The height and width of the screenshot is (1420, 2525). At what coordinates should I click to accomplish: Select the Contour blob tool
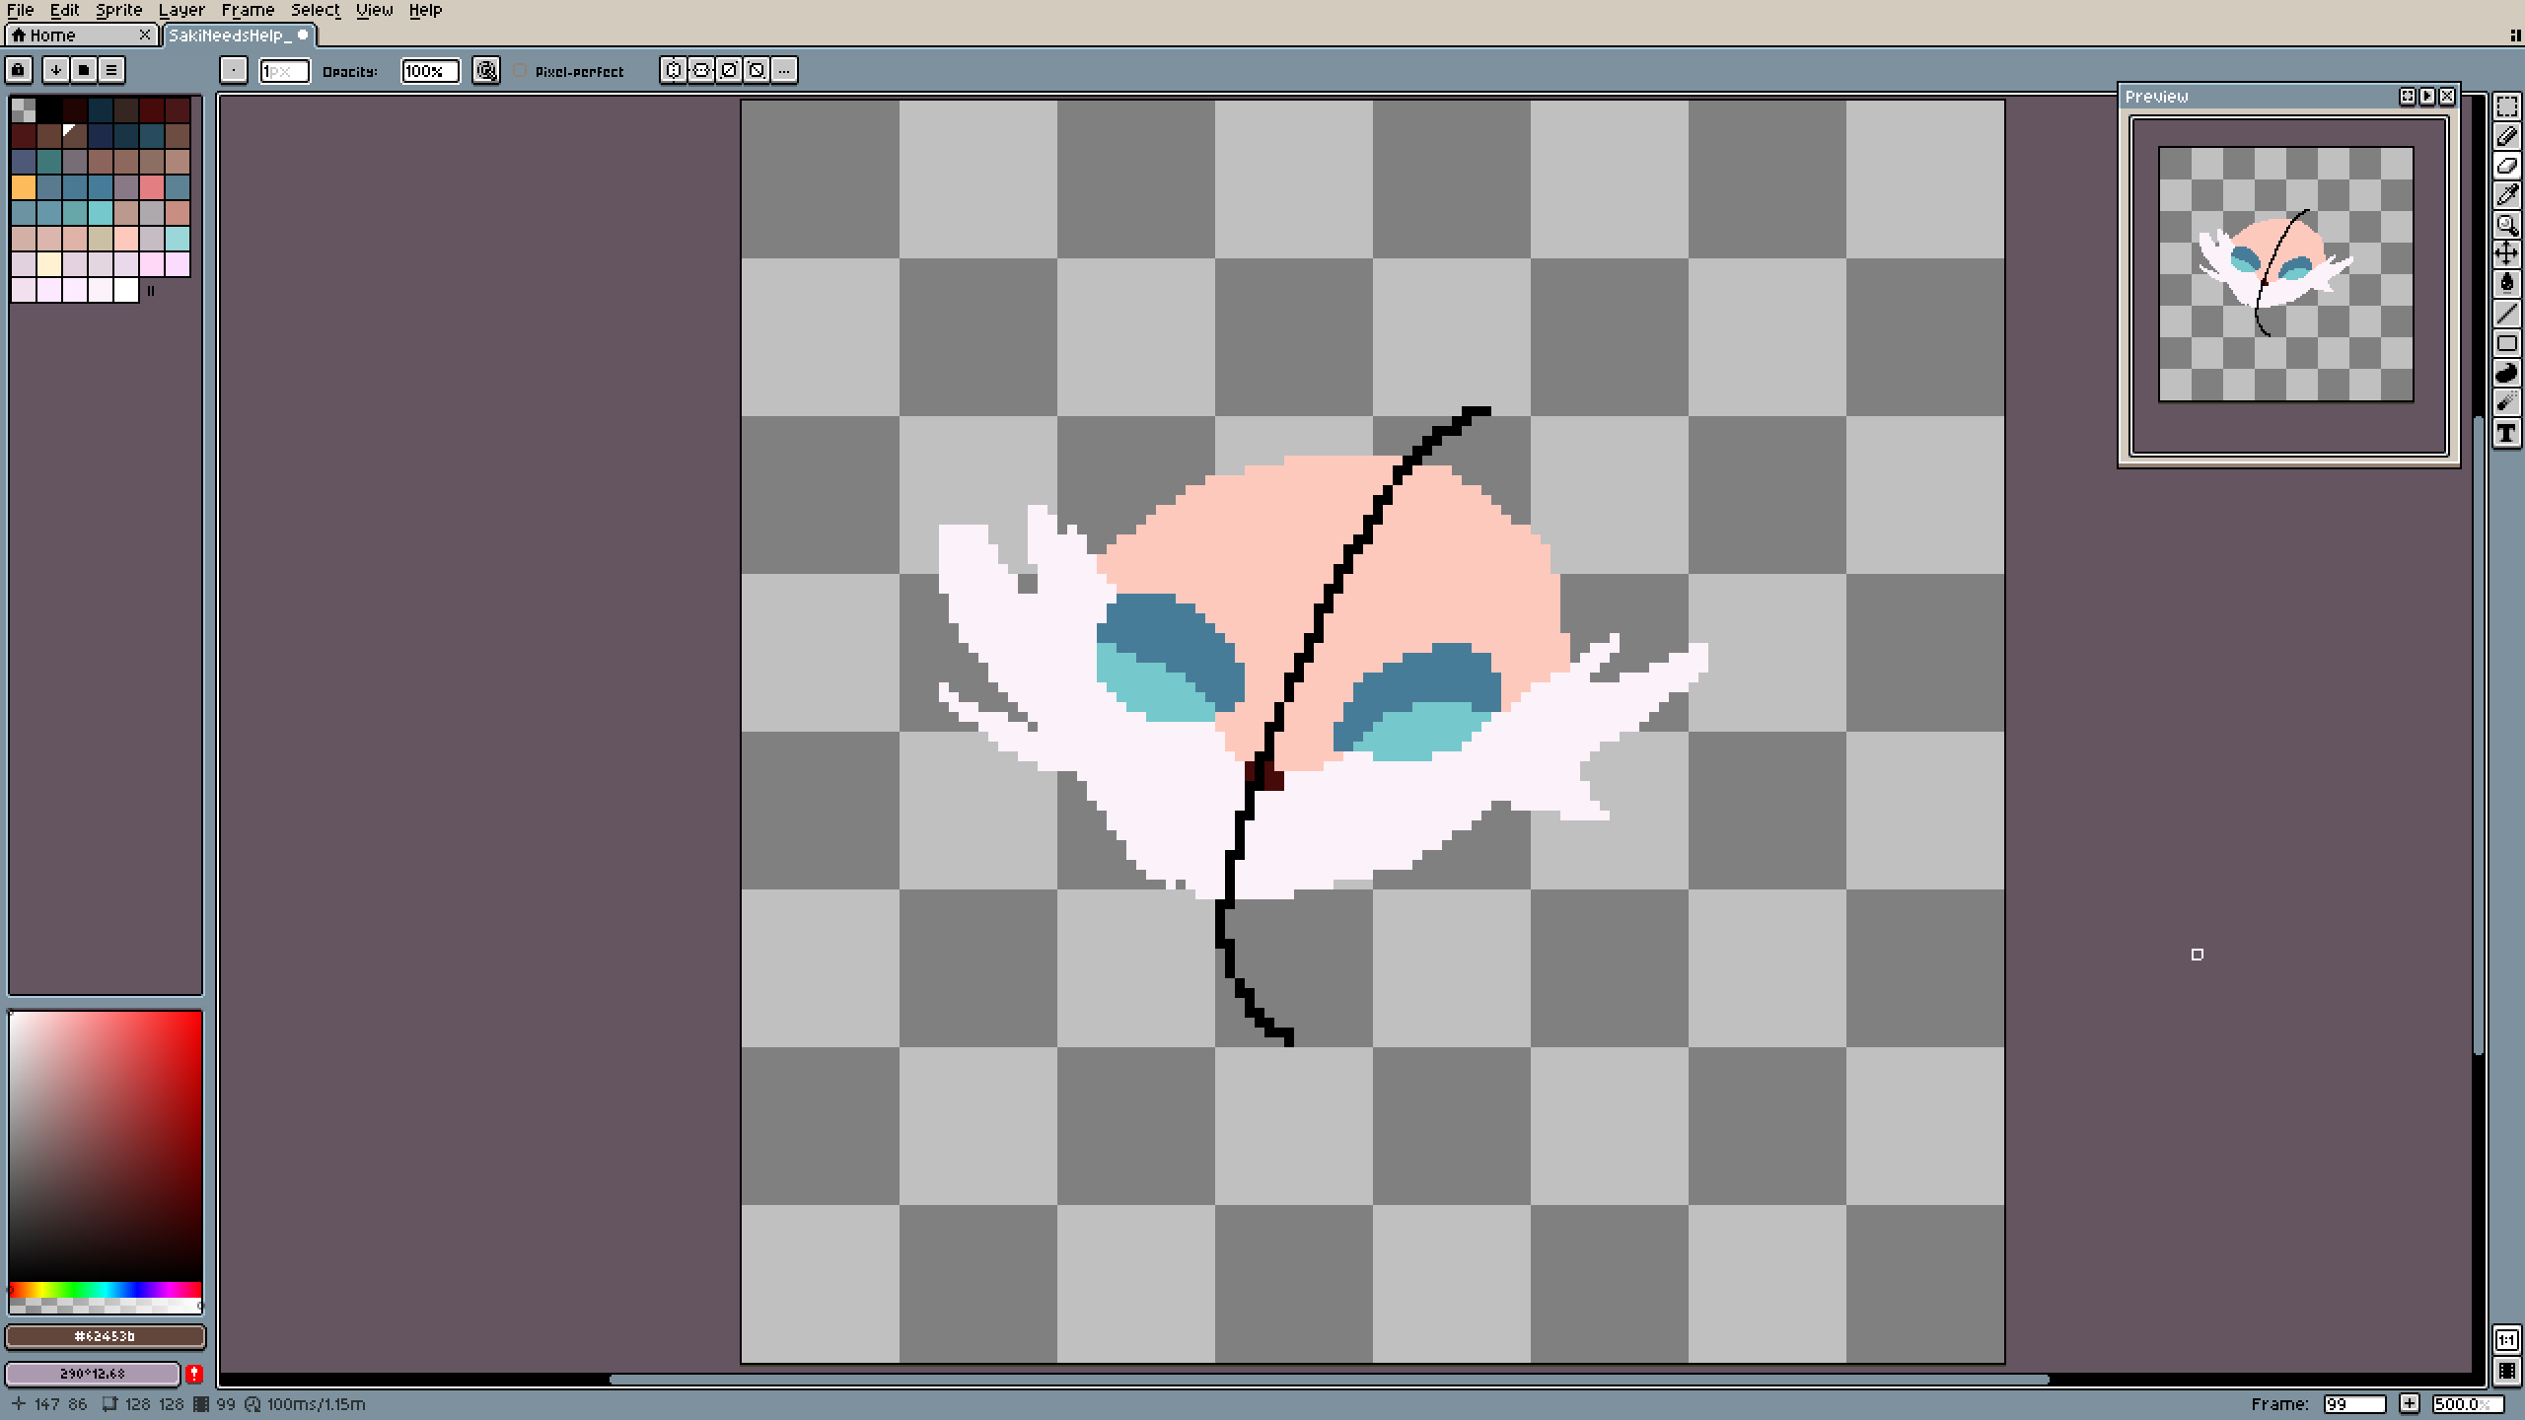click(2506, 373)
